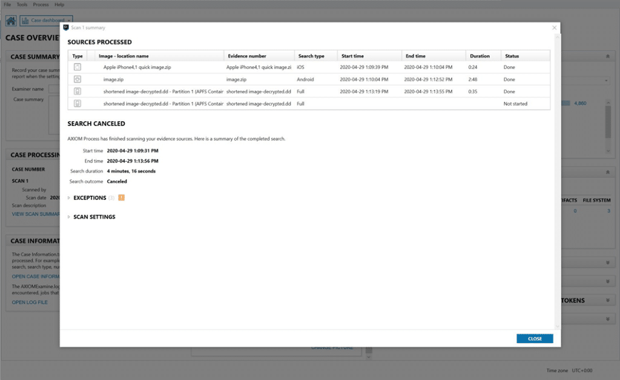The height and width of the screenshot is (380, 620).
Task: Click the Scan summary dialog shield icon
Action: [66, 27]
